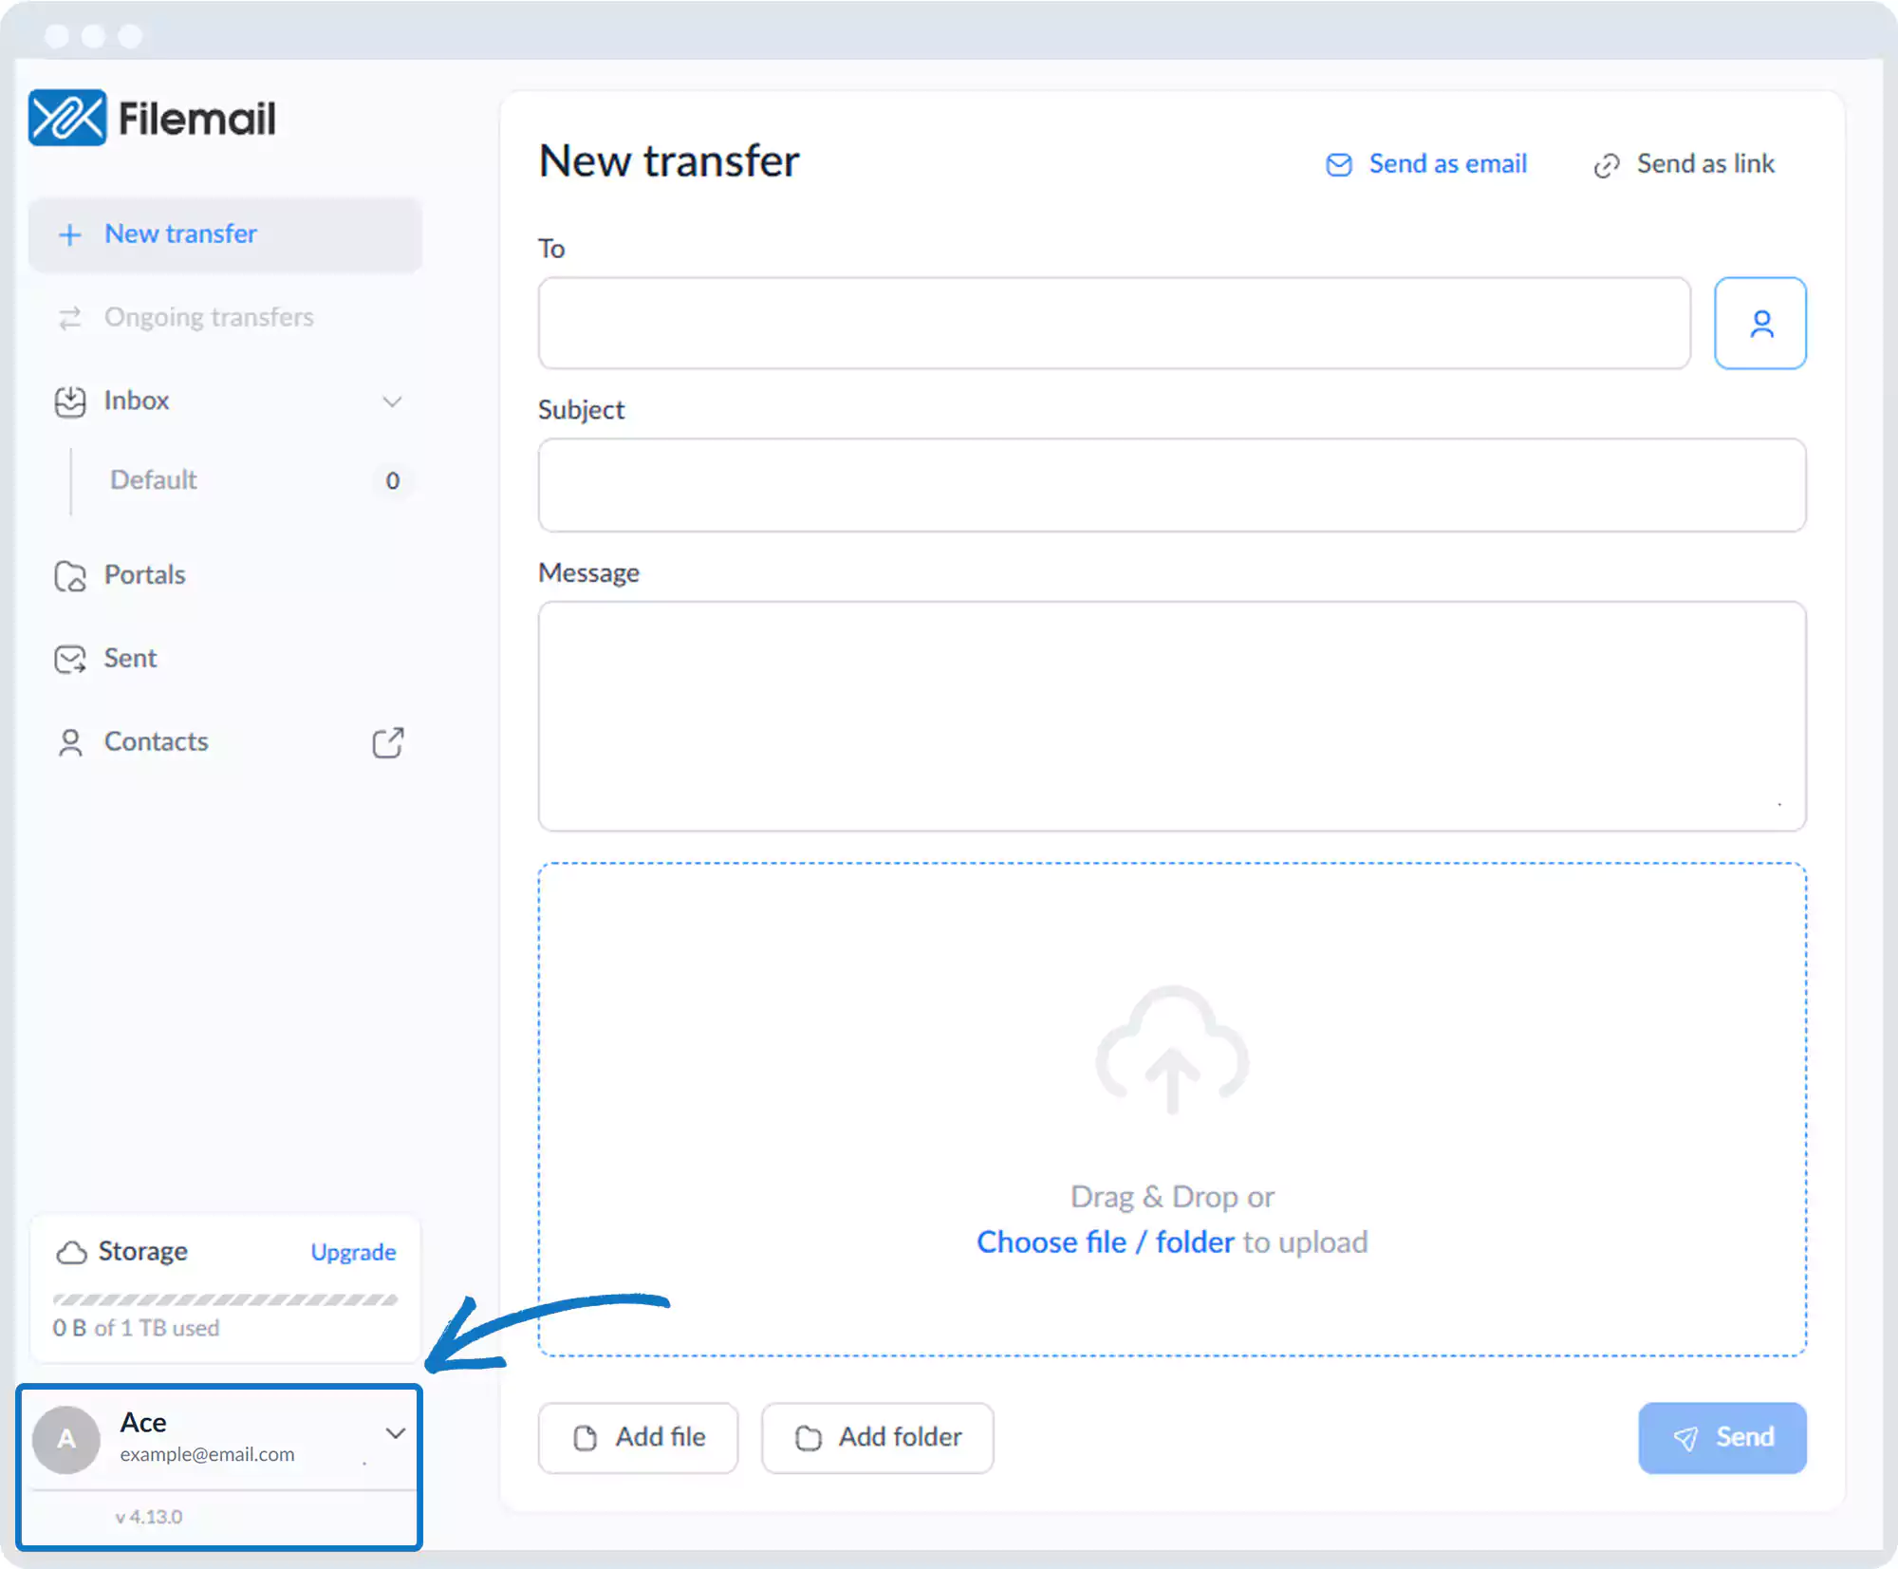Click the Inbox tray icon
1898x1569 pixels.
tap(70, 402)
